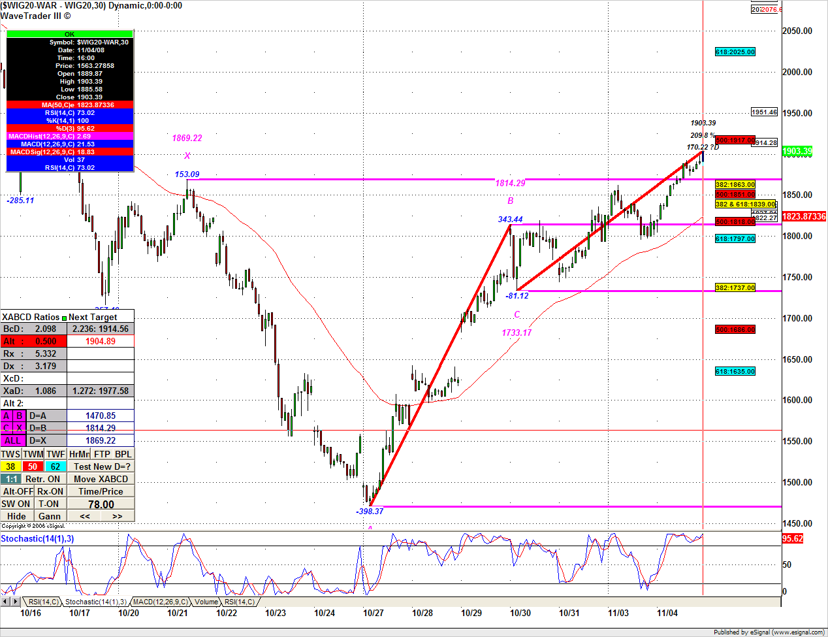
Task: Toggle the Retr. ON setting
Action: (43, 479)
